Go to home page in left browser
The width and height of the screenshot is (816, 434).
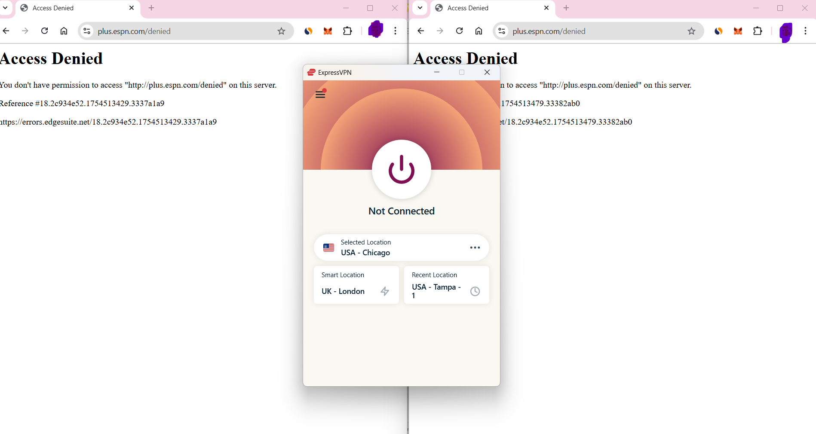tap(64, 31)
